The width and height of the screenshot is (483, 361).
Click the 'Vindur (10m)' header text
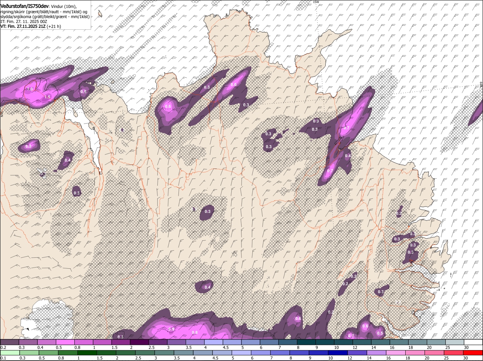coord(63,6)
